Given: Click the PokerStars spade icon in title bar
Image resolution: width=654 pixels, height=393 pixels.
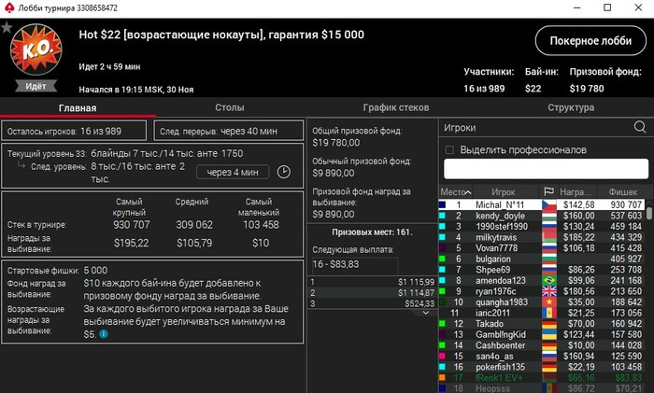Looking at the screenshot, I should pyautogui.click(x=9, y=7).
